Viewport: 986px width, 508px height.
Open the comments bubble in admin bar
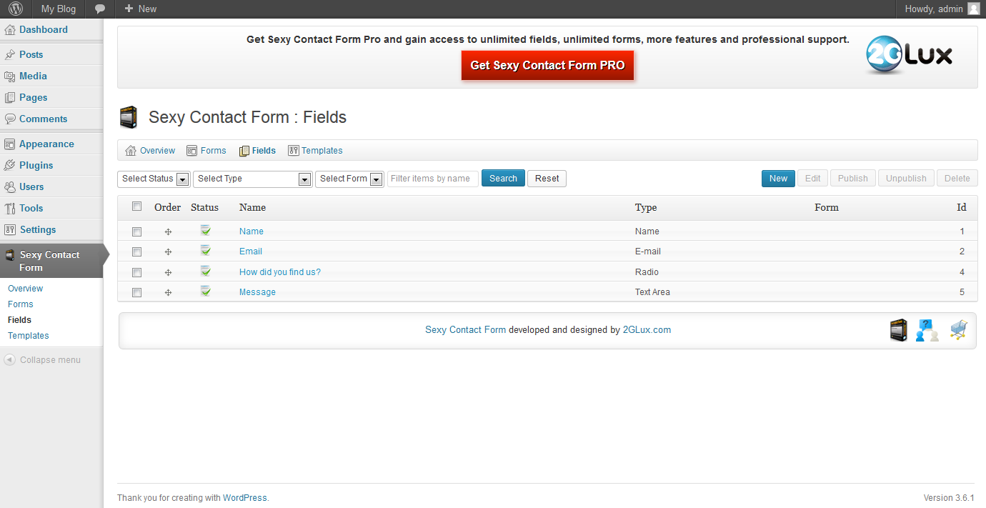click(x=100, y=9)
